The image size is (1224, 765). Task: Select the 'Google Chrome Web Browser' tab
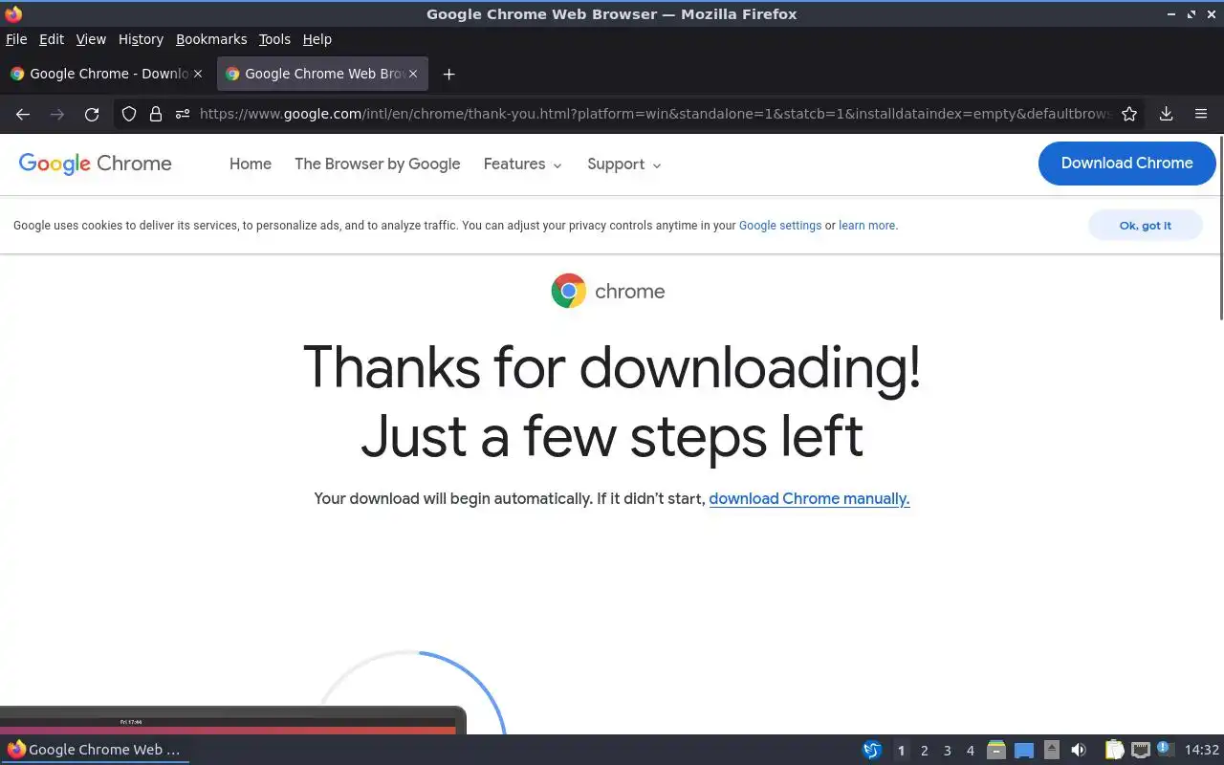coord(322,74)
